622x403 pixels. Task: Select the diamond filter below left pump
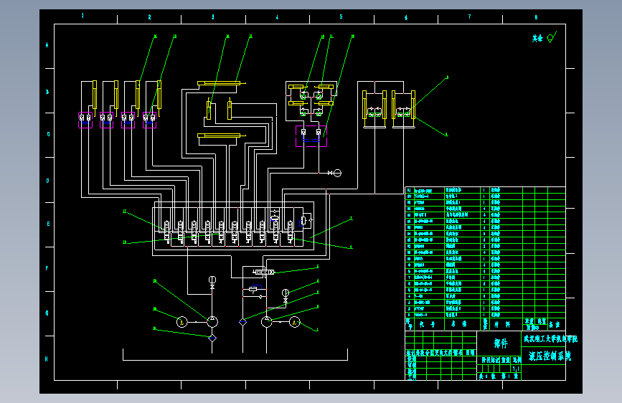212,338
